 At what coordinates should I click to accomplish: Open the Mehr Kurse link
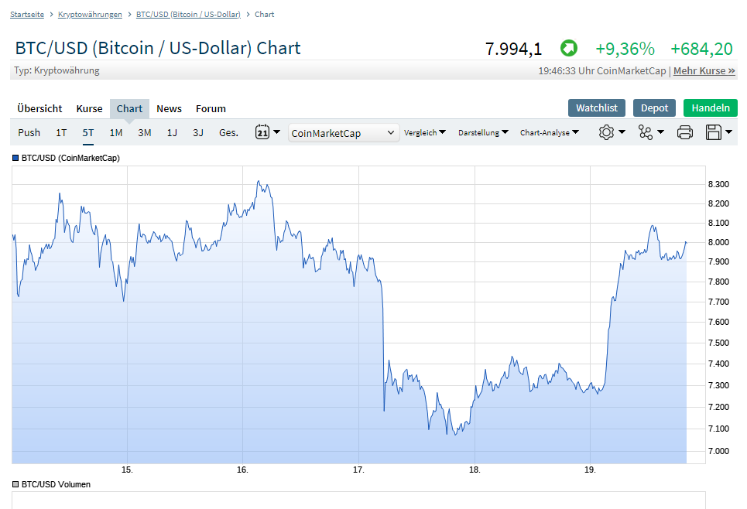[705, 70]
